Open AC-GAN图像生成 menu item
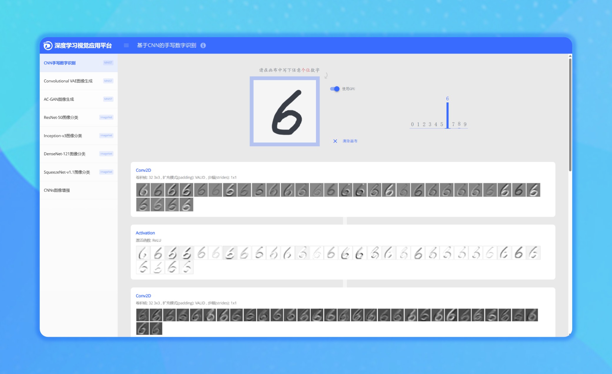Screen dimensions: 612x374 pos(79,99)
